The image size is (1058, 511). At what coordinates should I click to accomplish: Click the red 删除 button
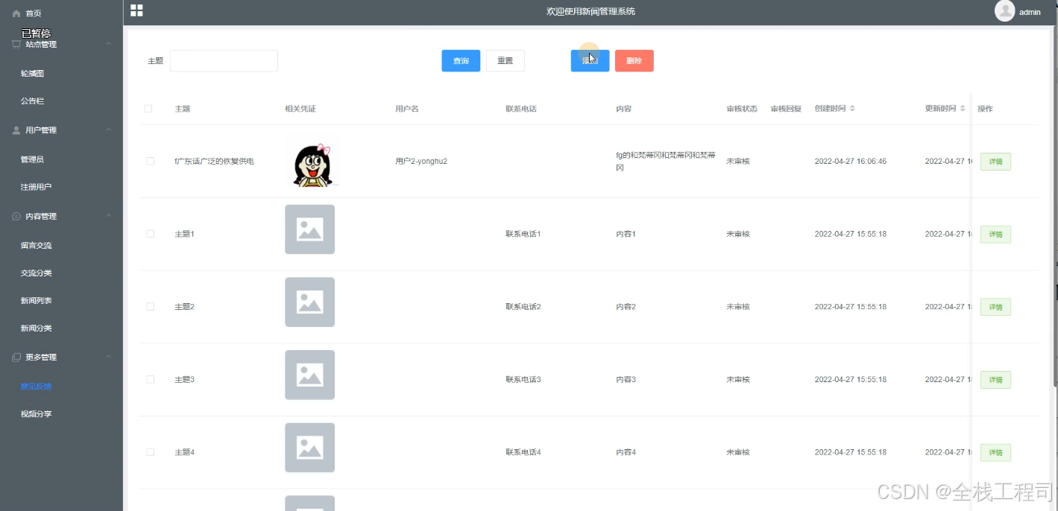(635, 61)
